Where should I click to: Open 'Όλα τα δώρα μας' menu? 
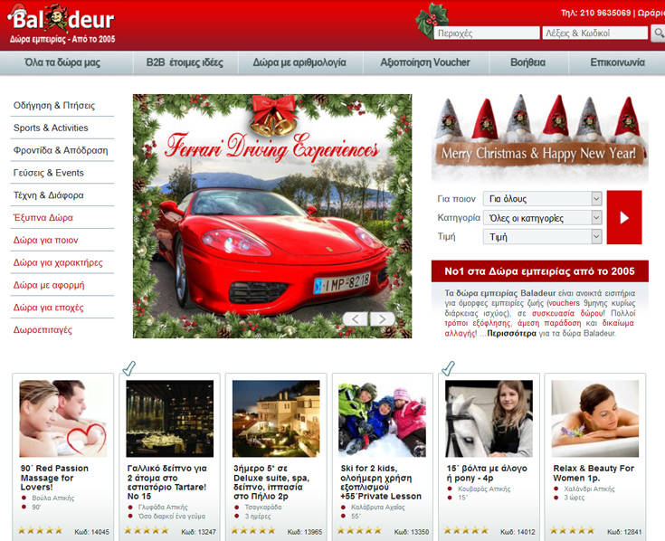pyautogui.click(x=62, y=62)
